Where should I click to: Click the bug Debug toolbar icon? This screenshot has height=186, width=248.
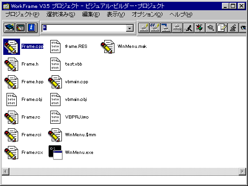click(200, 28)
